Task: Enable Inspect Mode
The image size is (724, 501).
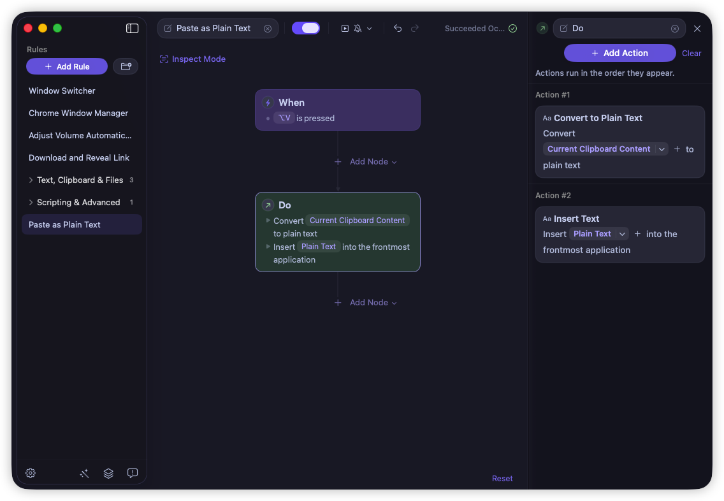Action: pyautogui.click(x=192, y=59)
